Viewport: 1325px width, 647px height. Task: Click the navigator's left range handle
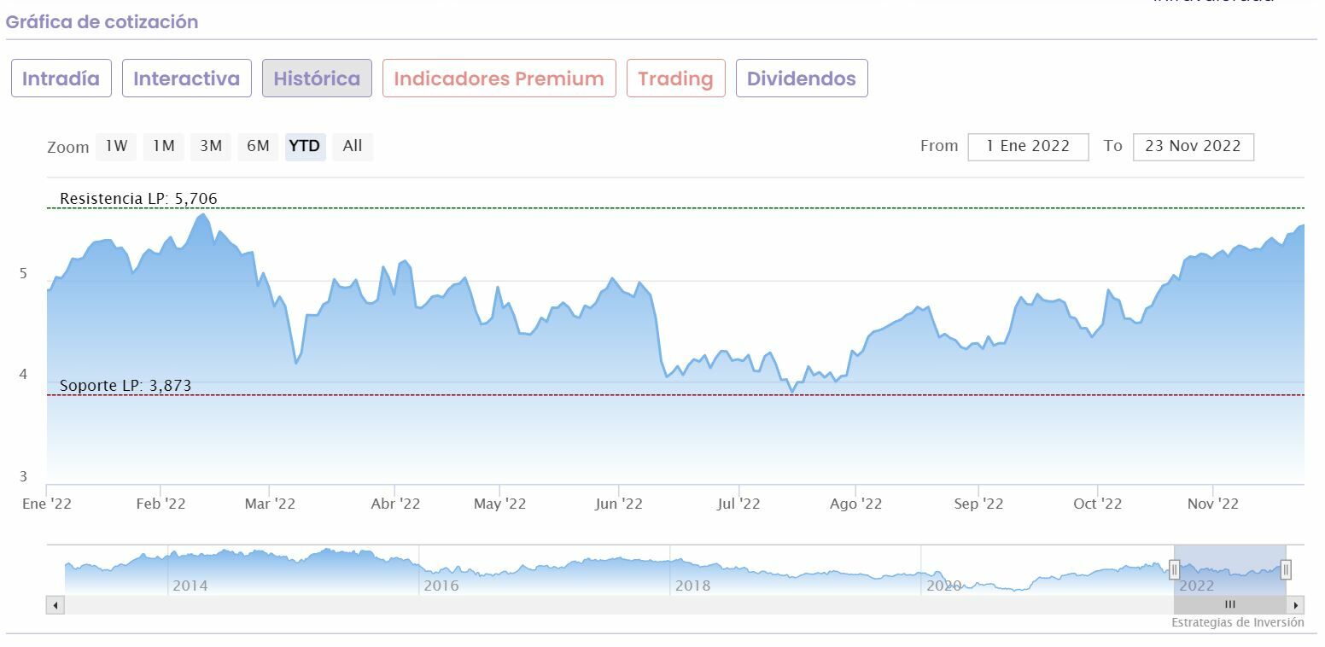1175,569
